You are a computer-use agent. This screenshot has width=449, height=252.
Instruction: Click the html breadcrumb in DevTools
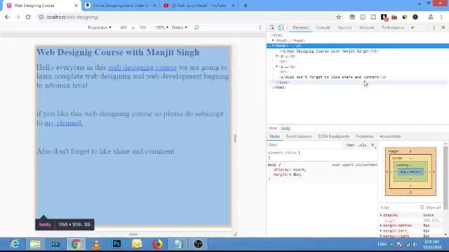point(273,128)
